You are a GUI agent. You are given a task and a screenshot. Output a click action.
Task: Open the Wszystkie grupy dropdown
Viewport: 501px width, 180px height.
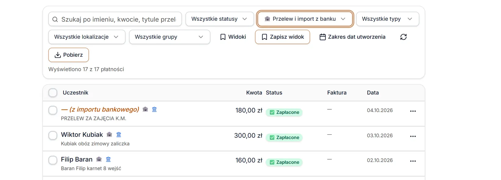[170, 37]
